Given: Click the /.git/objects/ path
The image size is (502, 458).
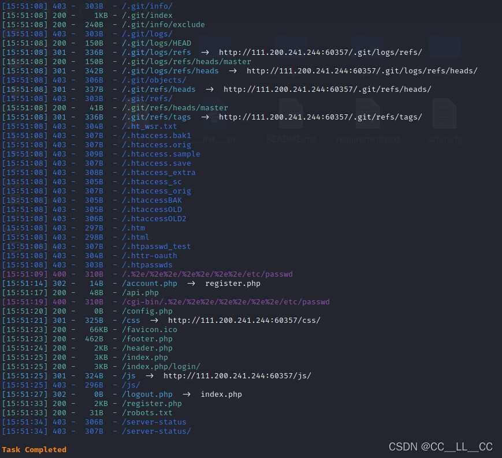Looking at the screenshot, I should pyautogui.click(x=154, y=80).
